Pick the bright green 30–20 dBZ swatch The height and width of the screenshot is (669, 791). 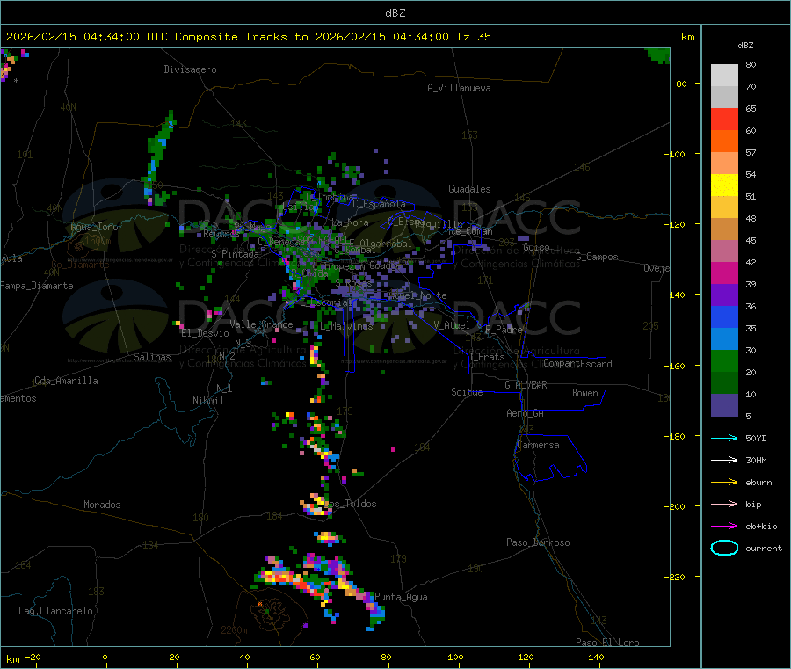(724, 360)
